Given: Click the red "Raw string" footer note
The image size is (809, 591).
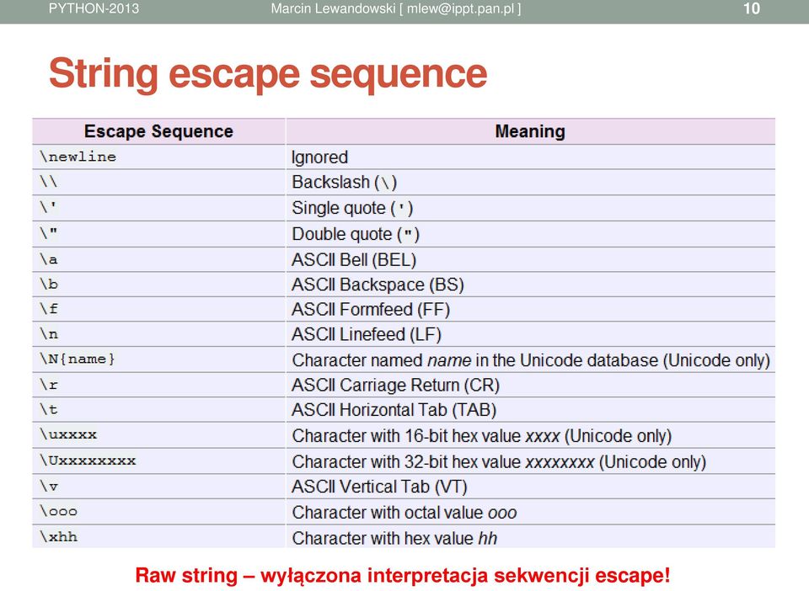Looking at the screenshot, I should click(x=403, y=575).
